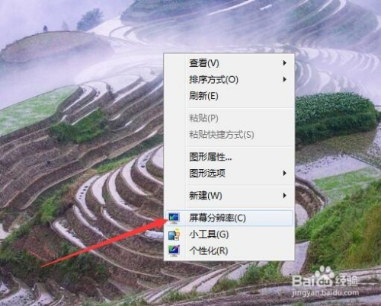Expand the 新建(W) submenu arrow

285,196
